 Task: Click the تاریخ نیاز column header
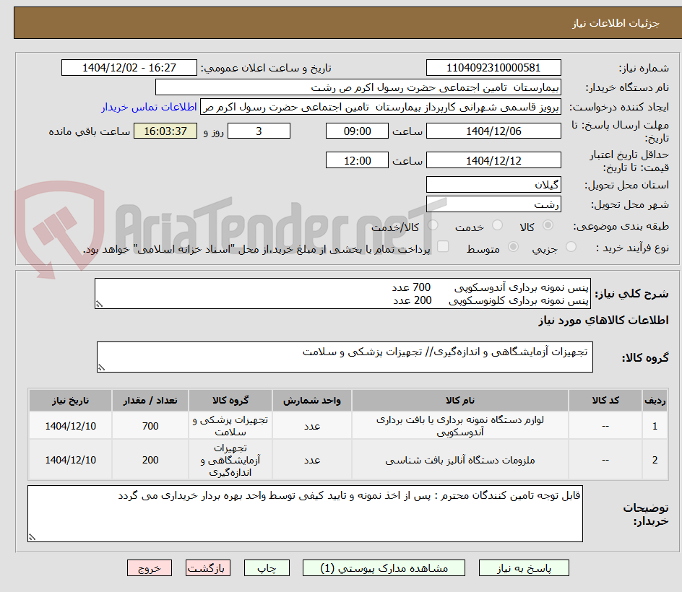coord(71,400)
